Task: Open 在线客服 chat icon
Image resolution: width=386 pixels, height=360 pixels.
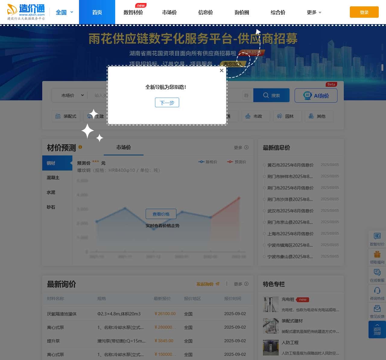Action: click(377, 272)
